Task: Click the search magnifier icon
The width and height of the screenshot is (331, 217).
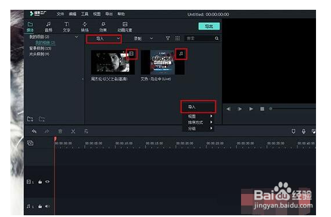Action: coord(217,39)
